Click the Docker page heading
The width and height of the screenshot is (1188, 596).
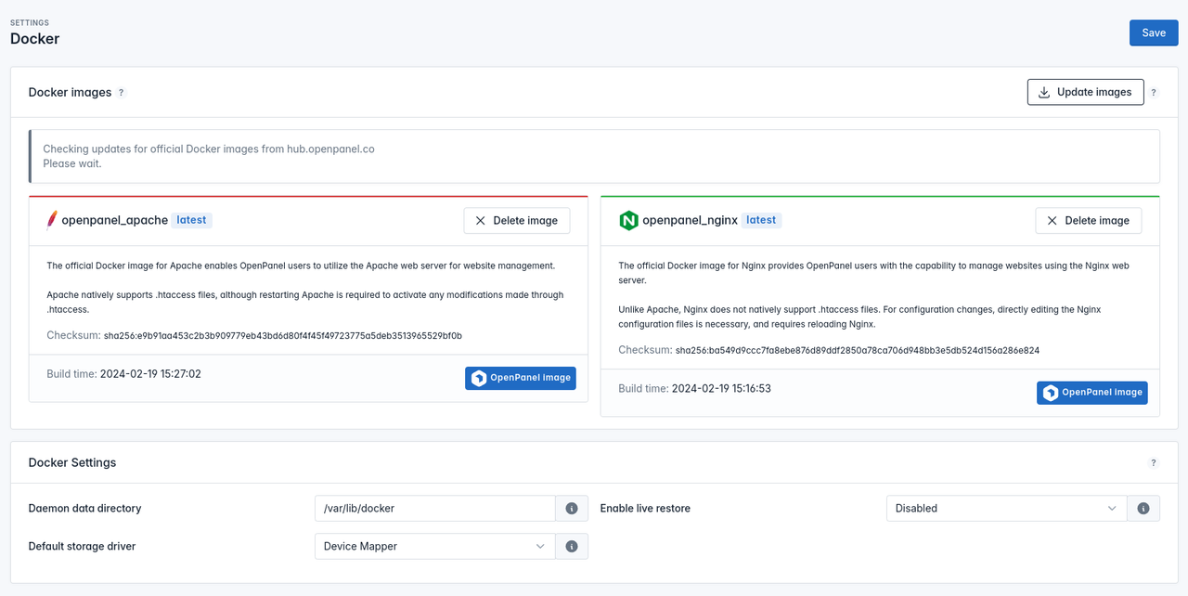click(34, 39)
